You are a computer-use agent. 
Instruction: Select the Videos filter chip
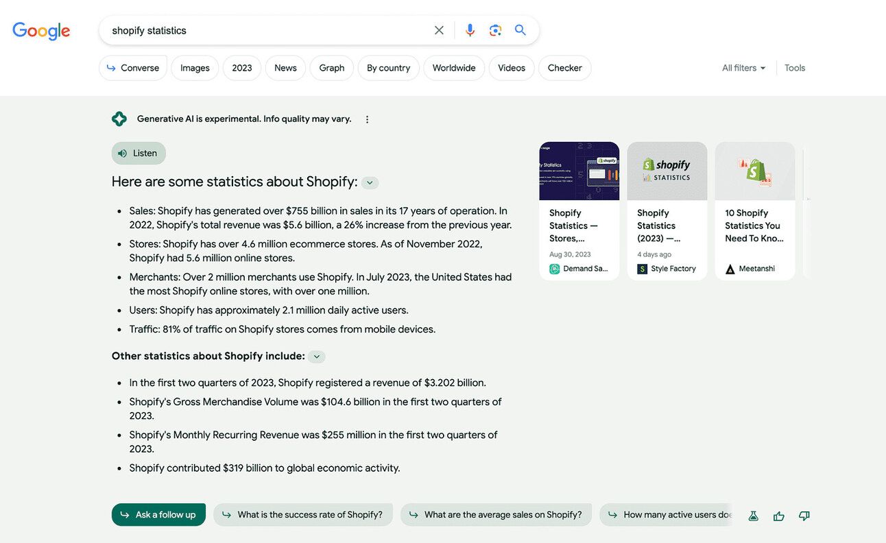tap(512, 68)
